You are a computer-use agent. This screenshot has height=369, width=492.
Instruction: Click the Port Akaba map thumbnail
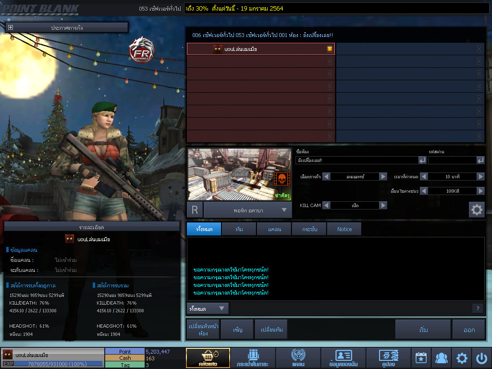coord(239,174)
